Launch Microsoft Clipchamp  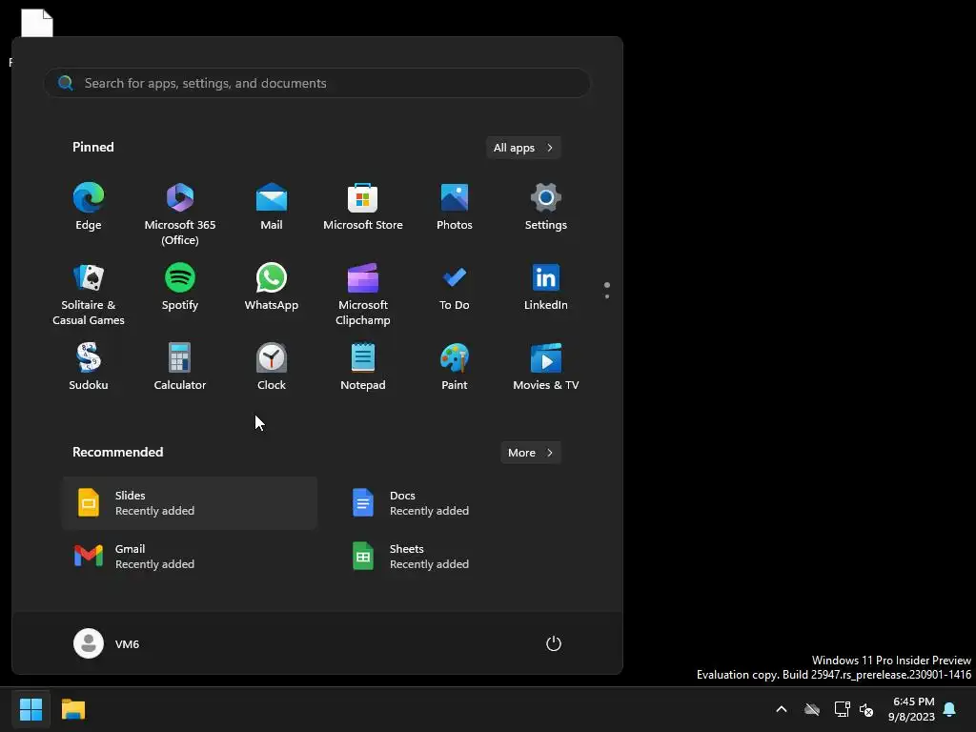(x=363, y=294)
